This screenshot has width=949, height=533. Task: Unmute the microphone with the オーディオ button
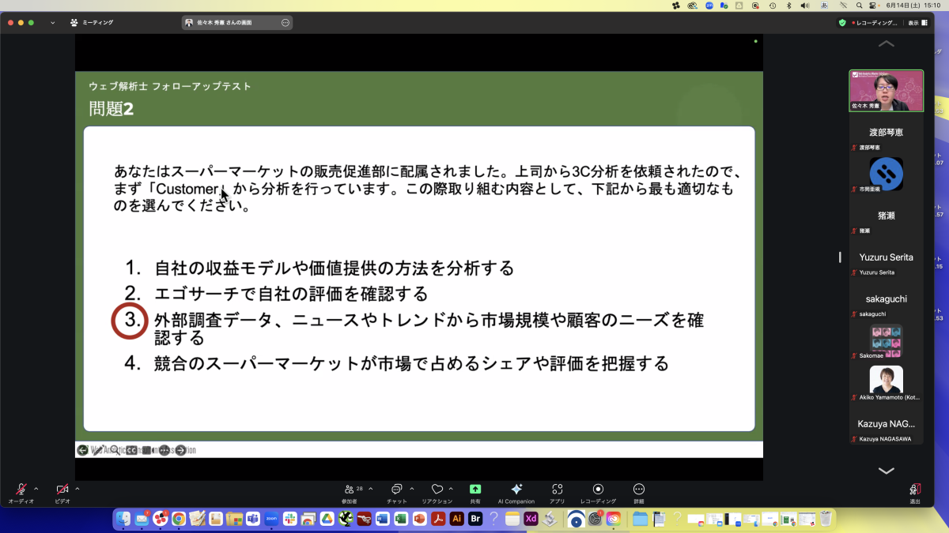(x=21, y=490)
